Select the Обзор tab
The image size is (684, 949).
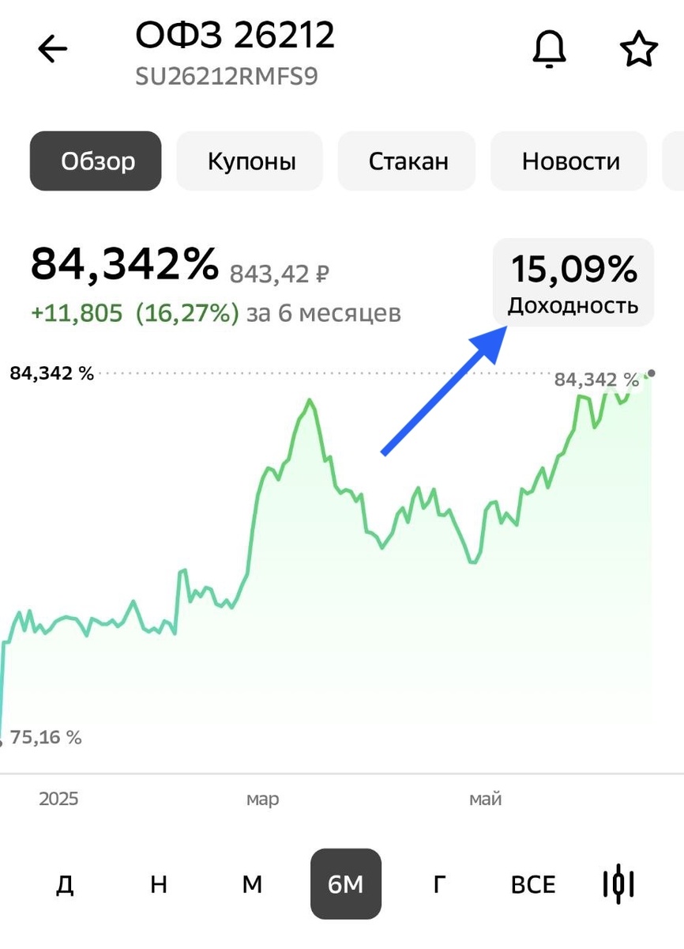tap(95, 161)
